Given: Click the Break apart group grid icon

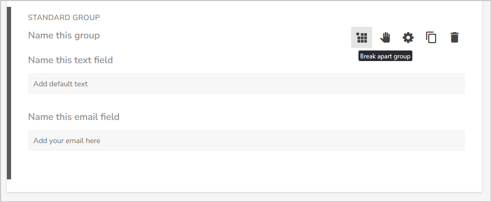Looking at the screenshot, I should click(362, 37).
